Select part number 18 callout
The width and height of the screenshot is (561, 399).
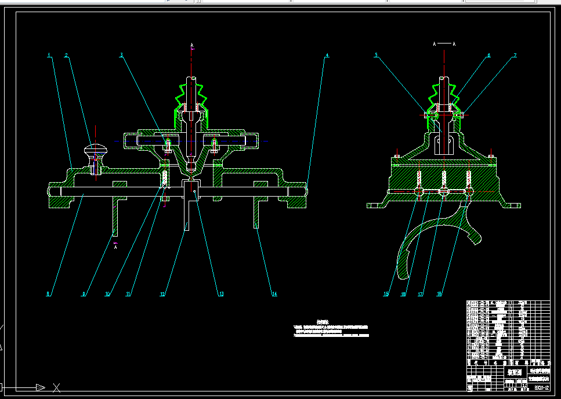439,294
